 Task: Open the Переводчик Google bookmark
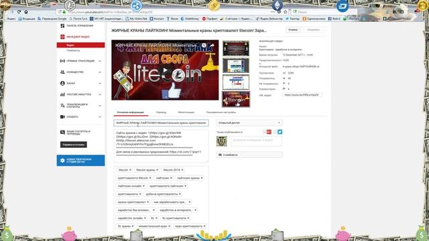pyautogui.click(x=52, y=19)
